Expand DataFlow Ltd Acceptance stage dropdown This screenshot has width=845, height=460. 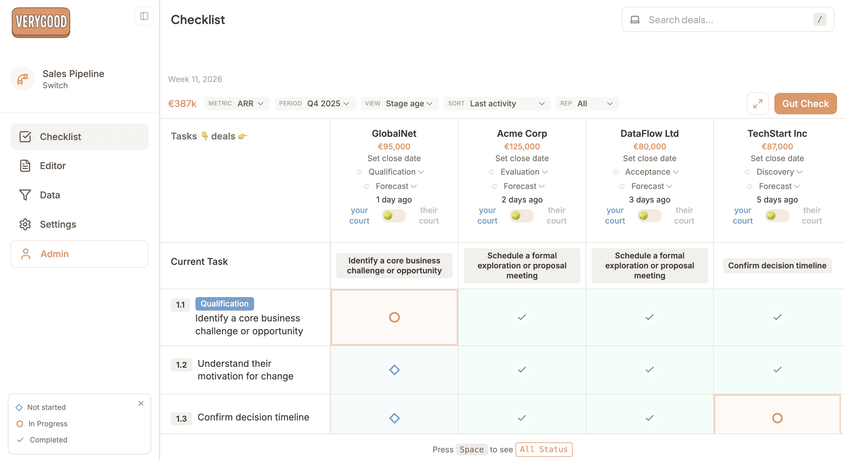point(651,172)
